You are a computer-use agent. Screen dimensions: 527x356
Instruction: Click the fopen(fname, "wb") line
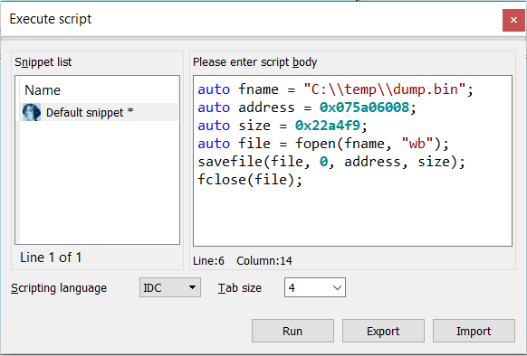pos(323,144)
